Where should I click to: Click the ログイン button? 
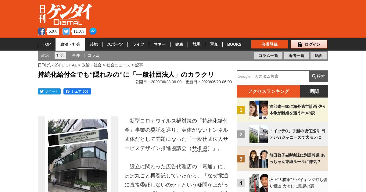pos(309,44)
